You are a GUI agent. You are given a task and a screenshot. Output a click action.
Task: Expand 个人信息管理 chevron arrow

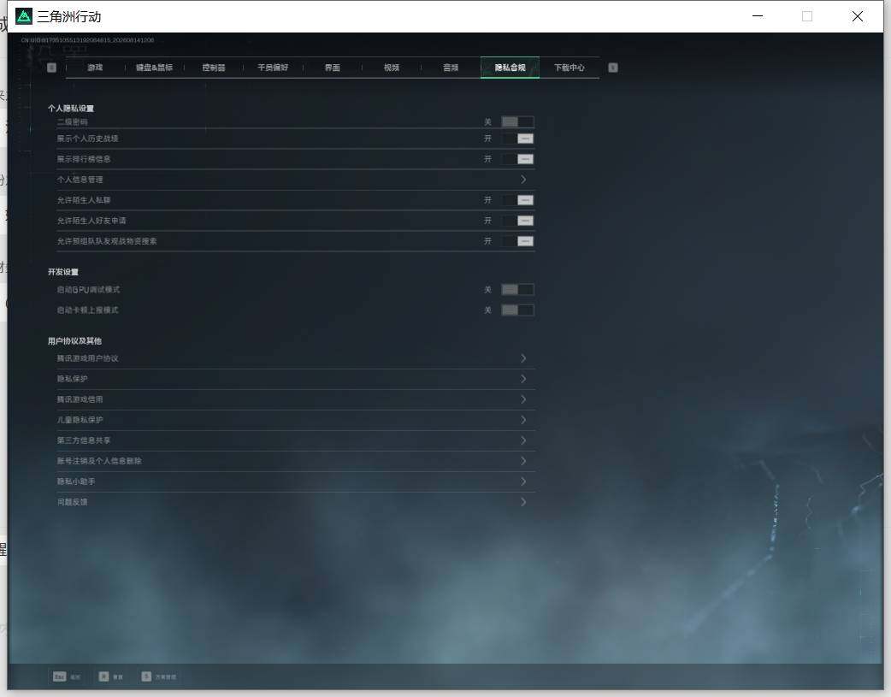point(523,180)
